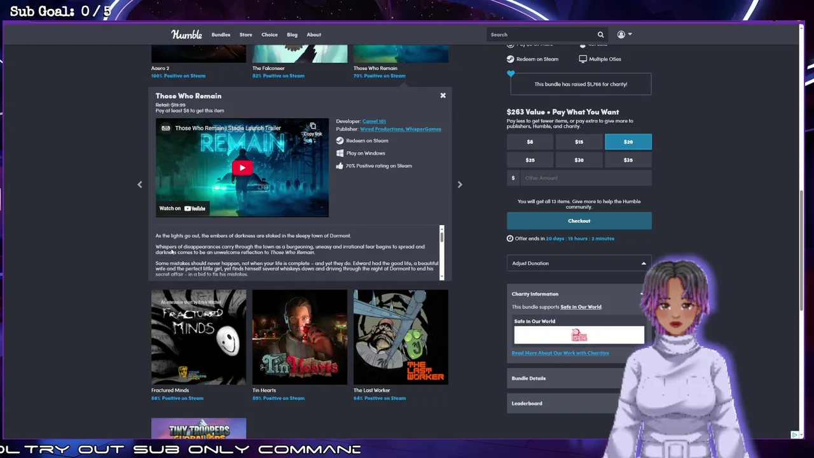Select the $35 price tier

[628, 160]
